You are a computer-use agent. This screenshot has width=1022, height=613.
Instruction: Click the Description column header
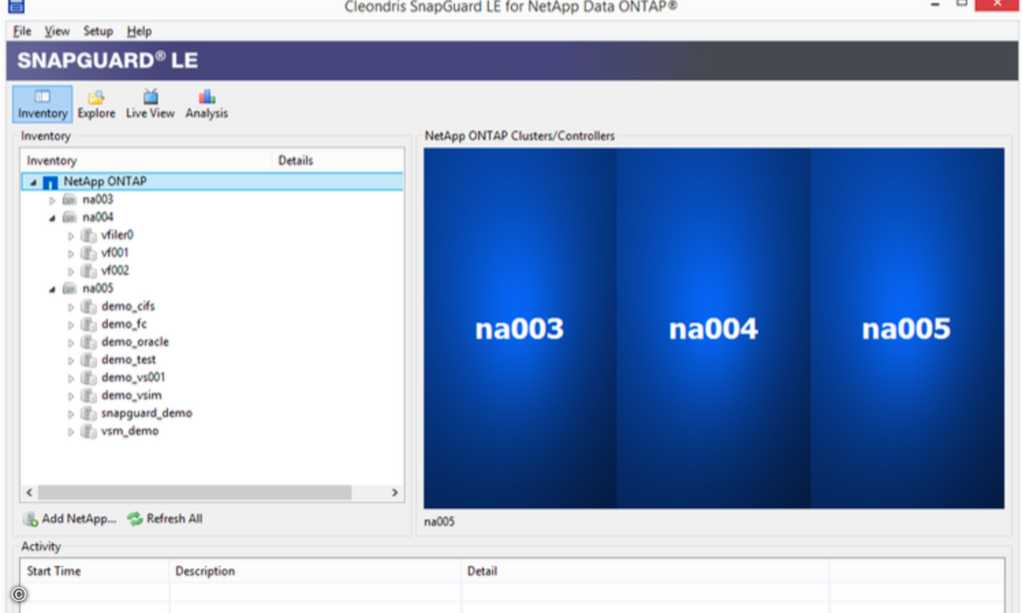coord(315,571)
